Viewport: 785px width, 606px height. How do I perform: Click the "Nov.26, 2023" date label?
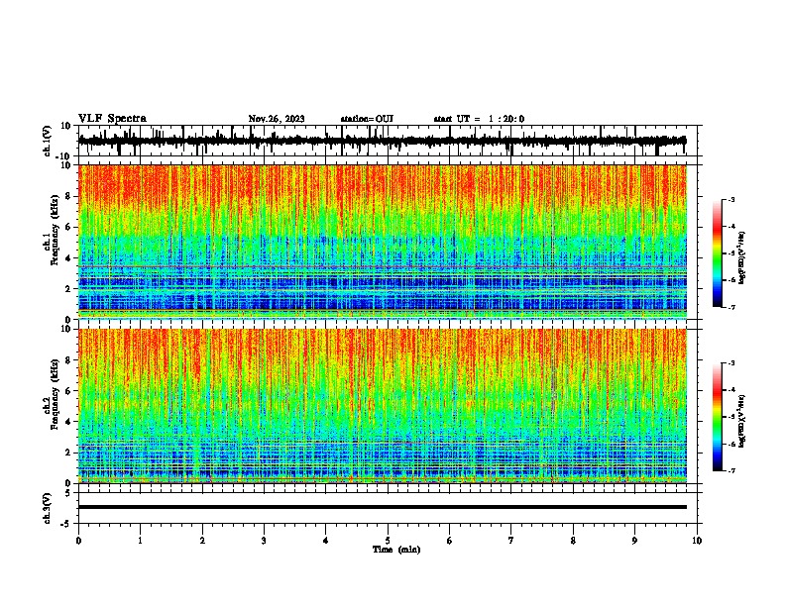(x=277, y=119)
